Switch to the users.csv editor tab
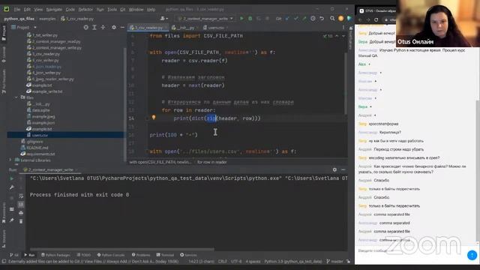Image resolution: width=480 pixels, height=270 pixels. click(216, 28)
